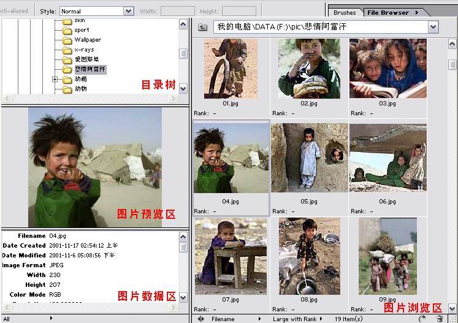Screen dimensions: 458x323
Task: Open the Large with Rank view menu
Action: click(x=297, y=319)
